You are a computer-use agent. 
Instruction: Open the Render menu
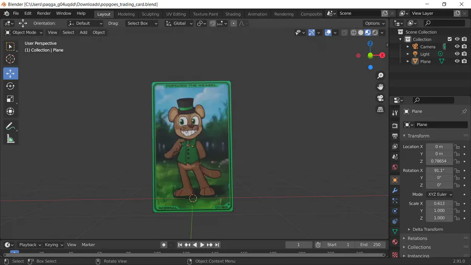(44, 14)
